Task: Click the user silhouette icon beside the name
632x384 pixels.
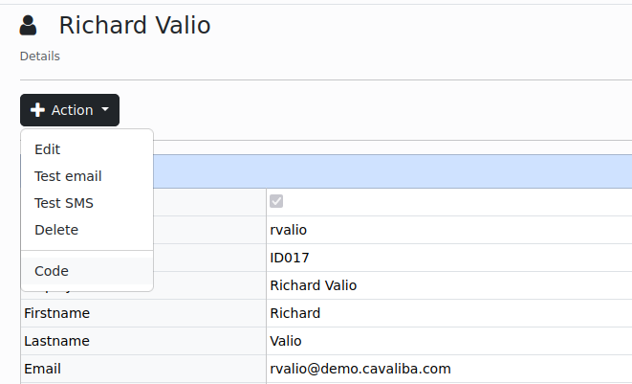Action: point(29,26)
